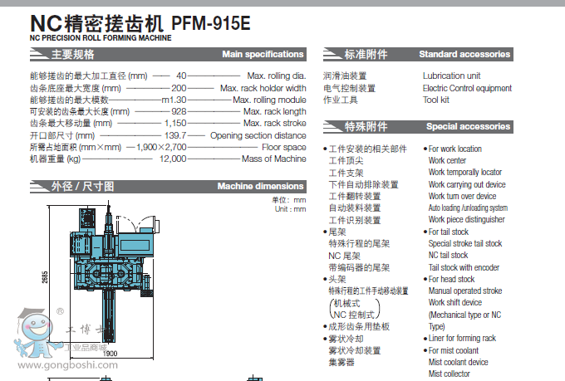The width and height of the screenshot is (565, 381).
Task: Select 'Electric Control equipment' entry
Action: coord(467,88)
